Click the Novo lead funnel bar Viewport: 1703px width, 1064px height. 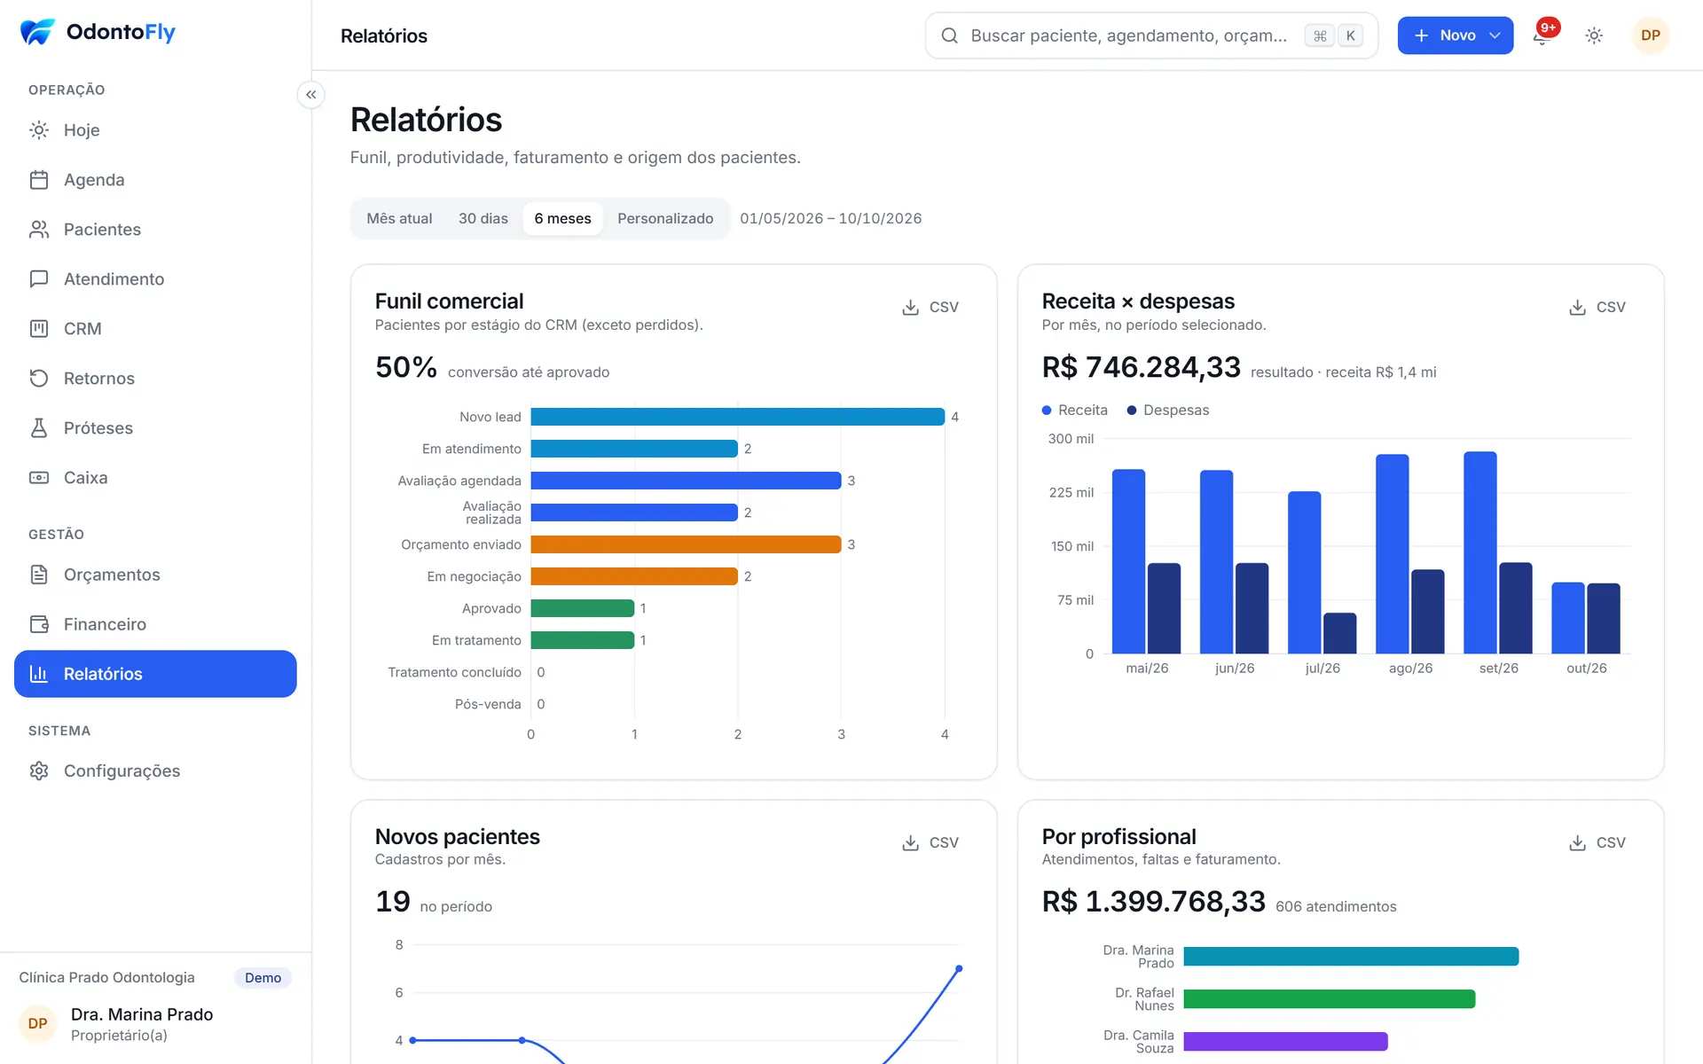pos(738,417)
